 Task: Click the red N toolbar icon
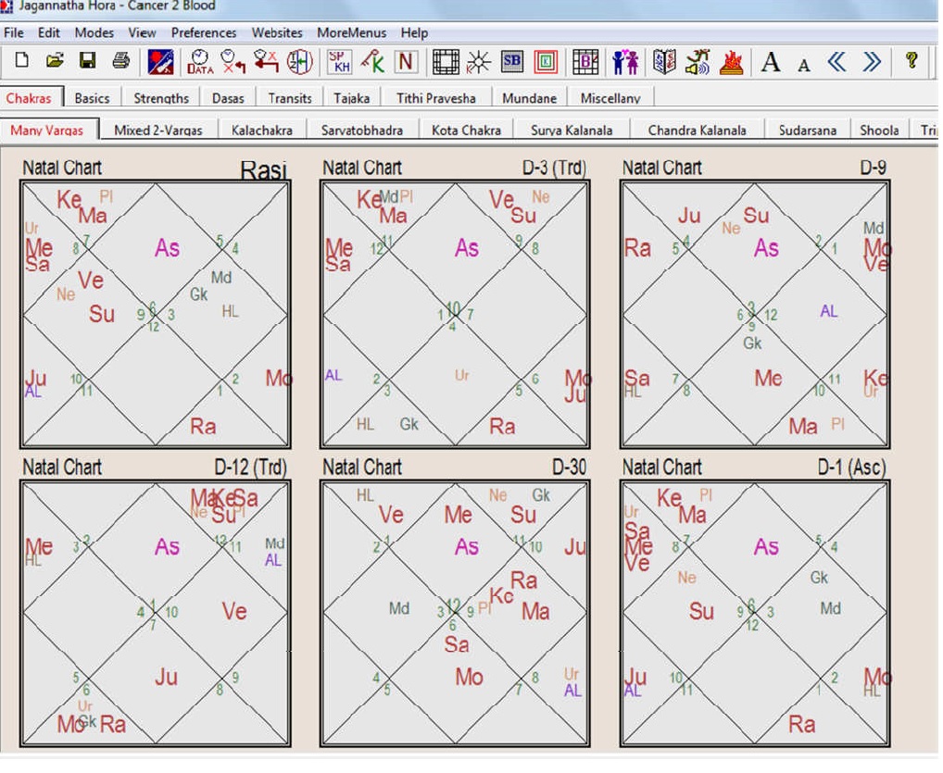(x=405, y=62)
